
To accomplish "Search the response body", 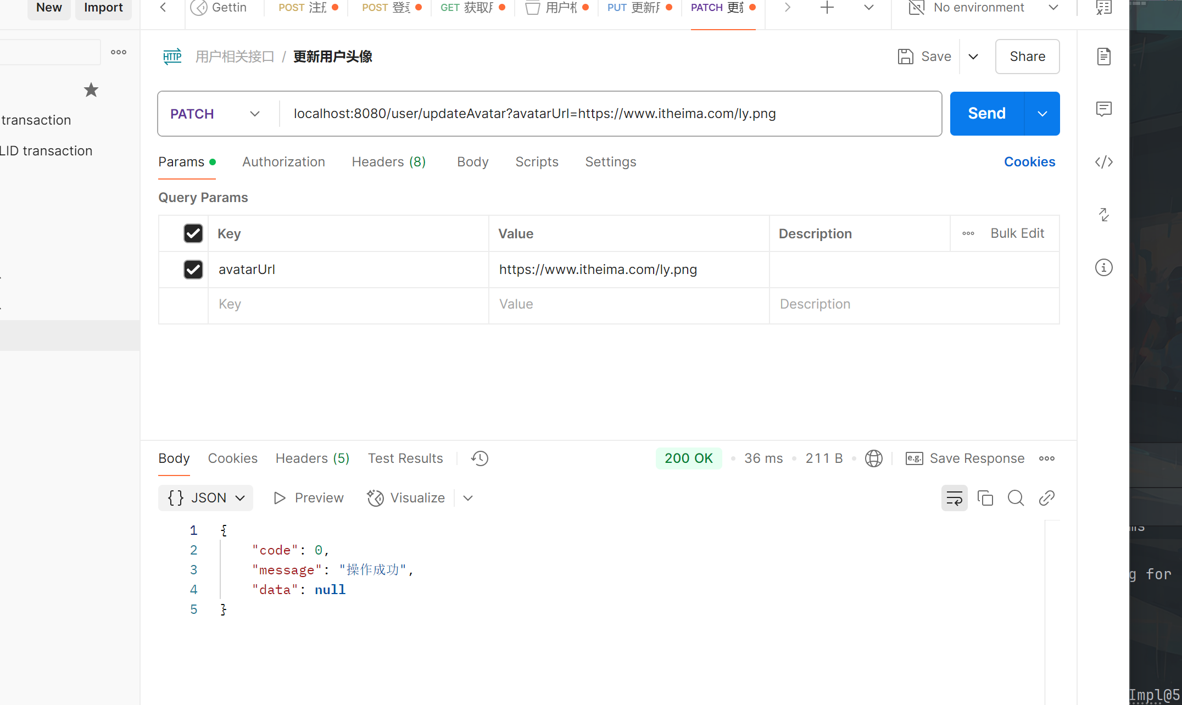I will tap(1016, 498).
